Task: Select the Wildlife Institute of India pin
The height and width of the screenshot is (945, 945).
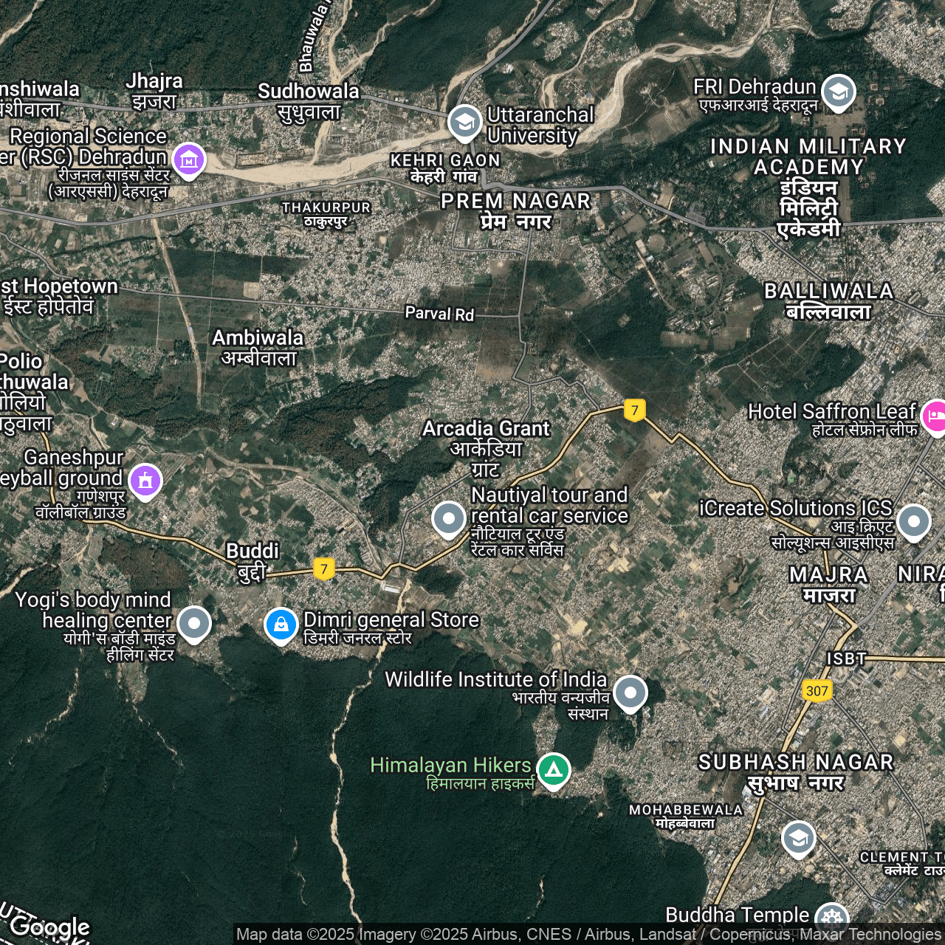Action: (x=630, y=693)
